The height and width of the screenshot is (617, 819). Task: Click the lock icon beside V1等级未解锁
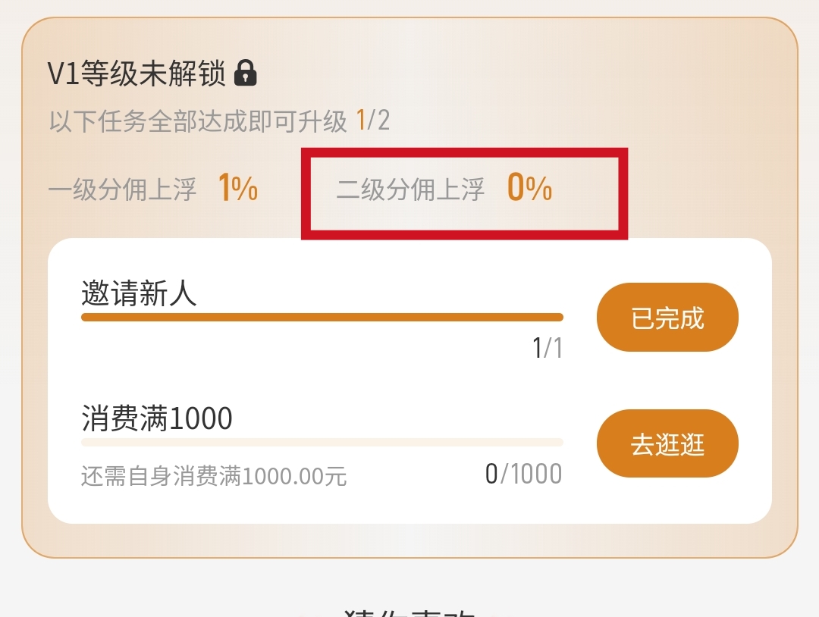[246, 73]
